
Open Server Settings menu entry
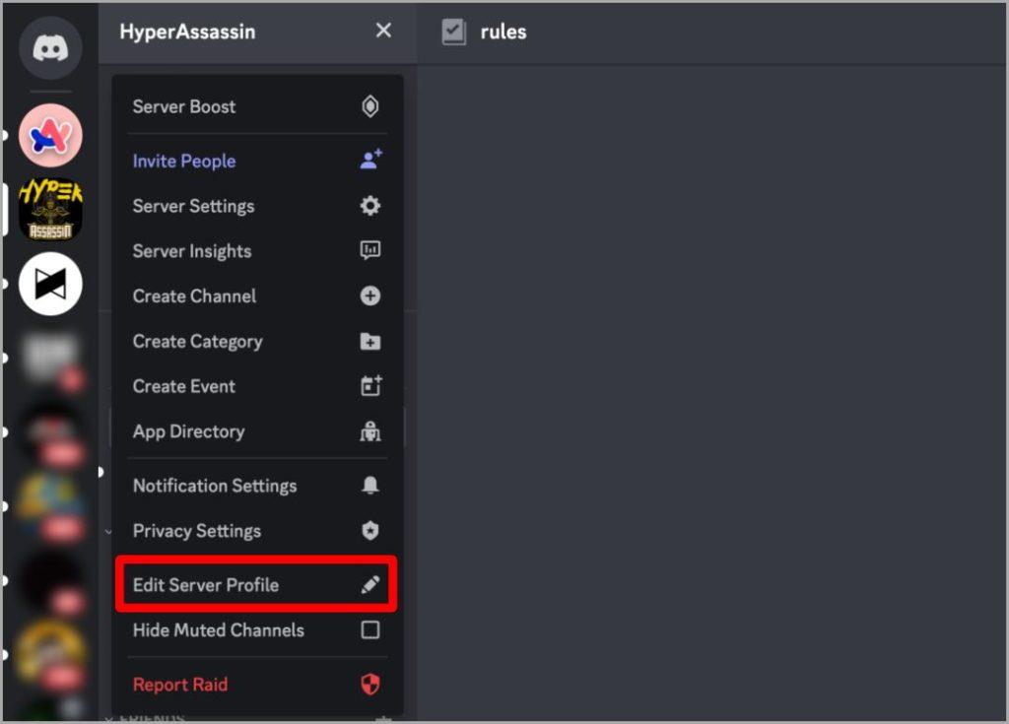point(257,206)
